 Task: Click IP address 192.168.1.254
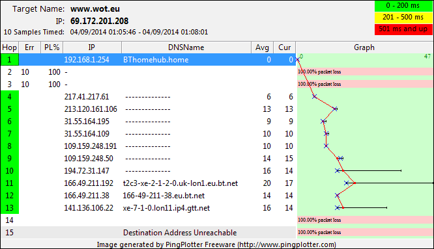tap(87, 60)
